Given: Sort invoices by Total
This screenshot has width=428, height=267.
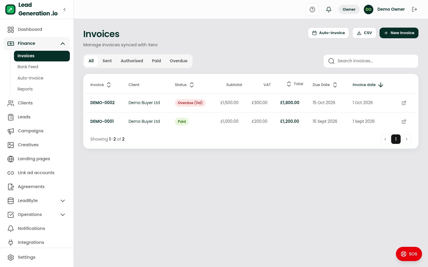Looking at the screenshot, I should (x=295, y=84).
